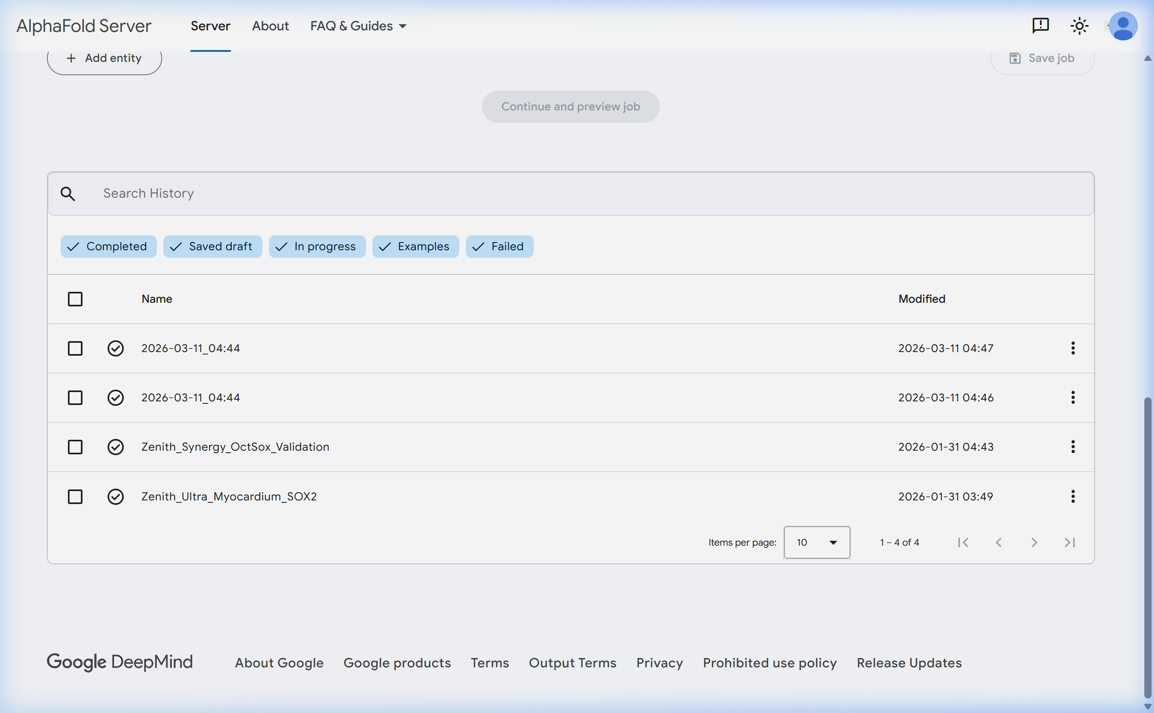Open the user account avatar
1154x713 pixels.
pos(1122,26)
